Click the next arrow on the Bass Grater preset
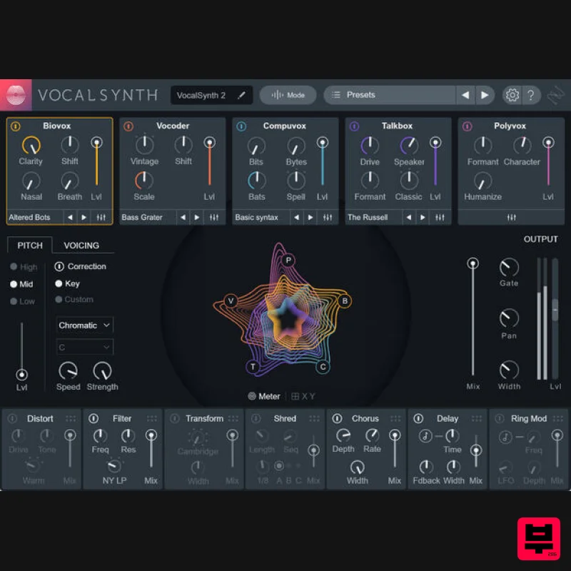571x571 pixels. [197, 217]
